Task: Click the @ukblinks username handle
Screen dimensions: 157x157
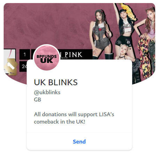Action: point(47,92)
